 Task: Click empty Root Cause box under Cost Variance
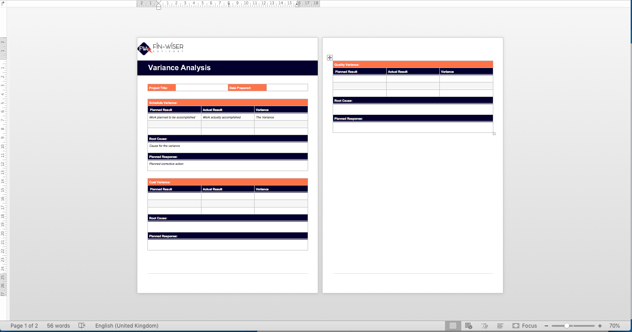click(228, 227)
